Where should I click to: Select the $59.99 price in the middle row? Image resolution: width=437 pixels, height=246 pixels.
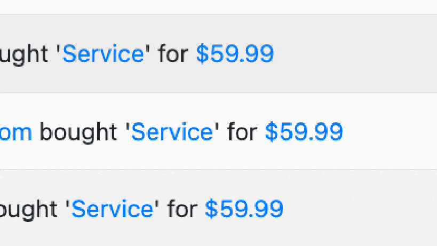(304, 132)
